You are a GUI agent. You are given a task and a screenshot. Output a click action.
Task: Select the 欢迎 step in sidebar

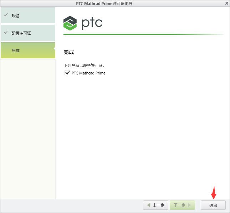click(28, 15)
